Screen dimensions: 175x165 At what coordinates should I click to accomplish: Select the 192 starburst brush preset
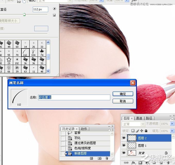[x=17, y=61]
